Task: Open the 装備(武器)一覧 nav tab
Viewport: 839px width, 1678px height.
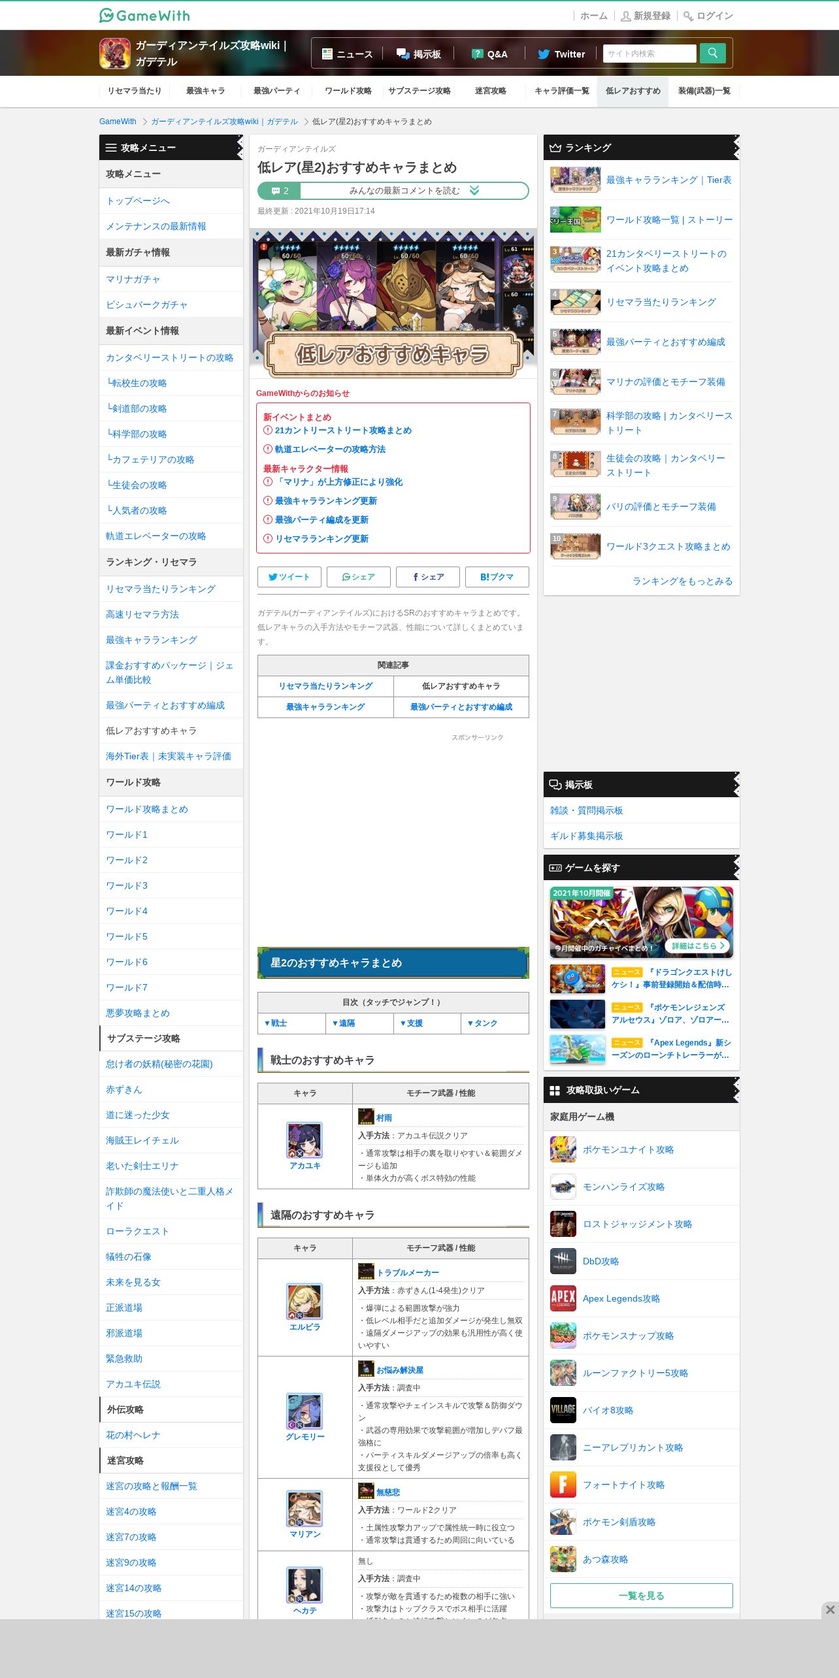Action: (704, 91)
